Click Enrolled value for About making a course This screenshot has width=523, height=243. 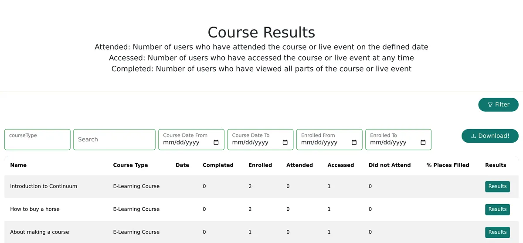(250, 232)
